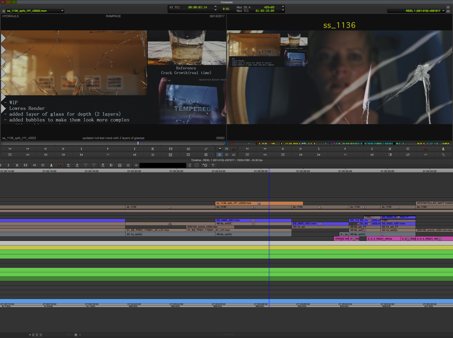Open the bottom-left timeline view menu arrow
Image resolution: width=453 pixels, height=338 pixels.
(x=30, y=335)
